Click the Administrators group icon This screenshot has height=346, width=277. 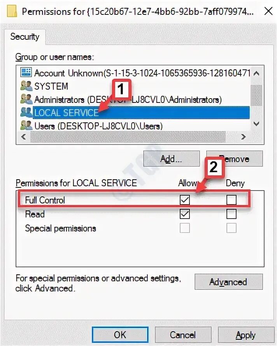[26, 99]
